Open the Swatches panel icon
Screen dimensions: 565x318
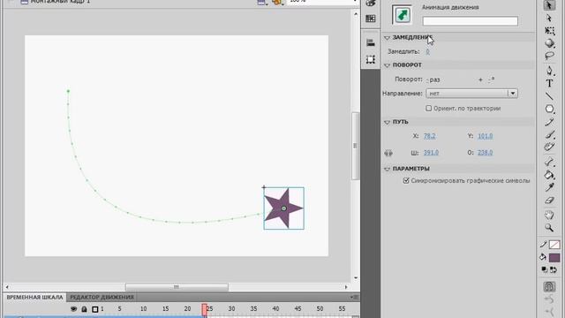tap(371, 19)
